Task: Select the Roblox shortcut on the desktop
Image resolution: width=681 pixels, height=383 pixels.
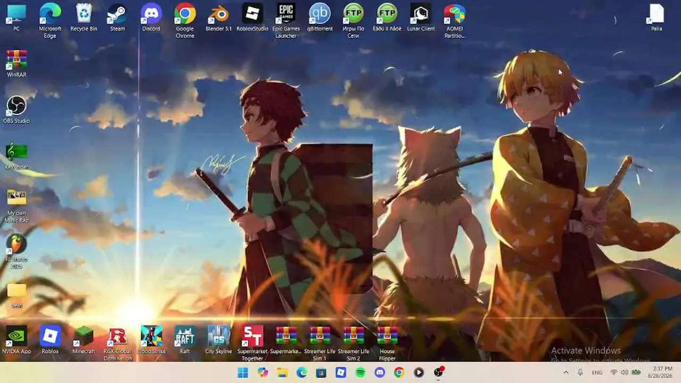Action: pyautogui.click(x=50, y=340)
